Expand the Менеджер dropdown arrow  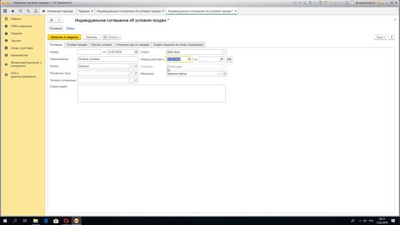pos(220,74)
